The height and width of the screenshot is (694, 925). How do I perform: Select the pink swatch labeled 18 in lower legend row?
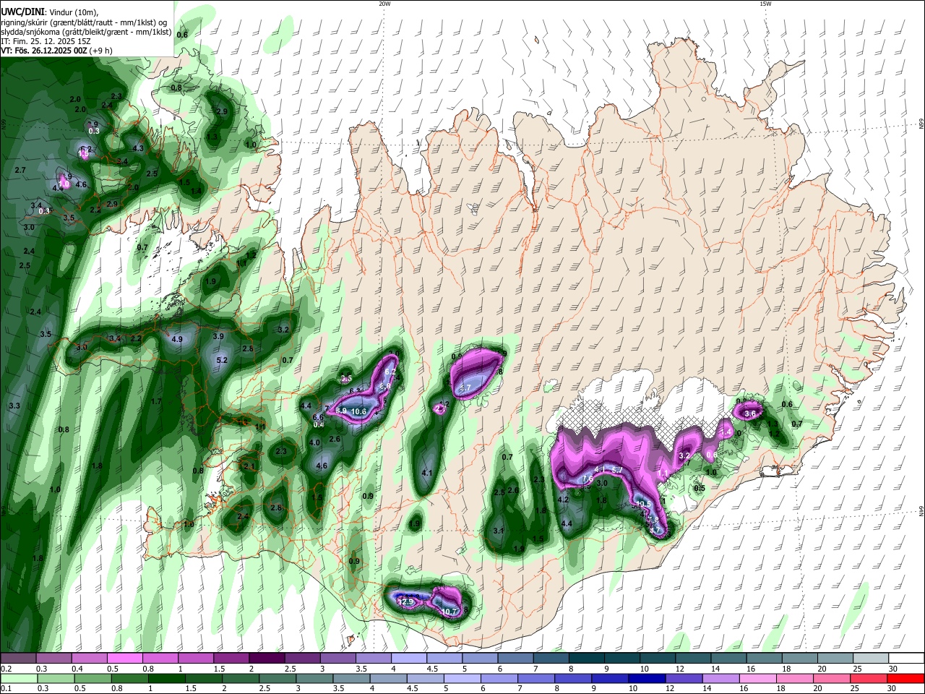pos(793,679)
